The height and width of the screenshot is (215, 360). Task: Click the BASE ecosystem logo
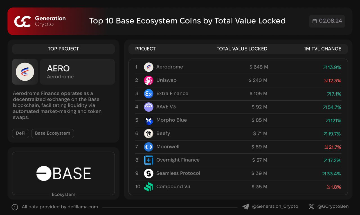click(63, 173)
